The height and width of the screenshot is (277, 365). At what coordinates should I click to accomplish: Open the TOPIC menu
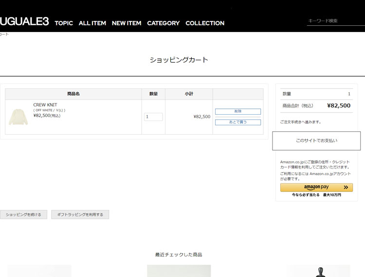tap(64, 23)
